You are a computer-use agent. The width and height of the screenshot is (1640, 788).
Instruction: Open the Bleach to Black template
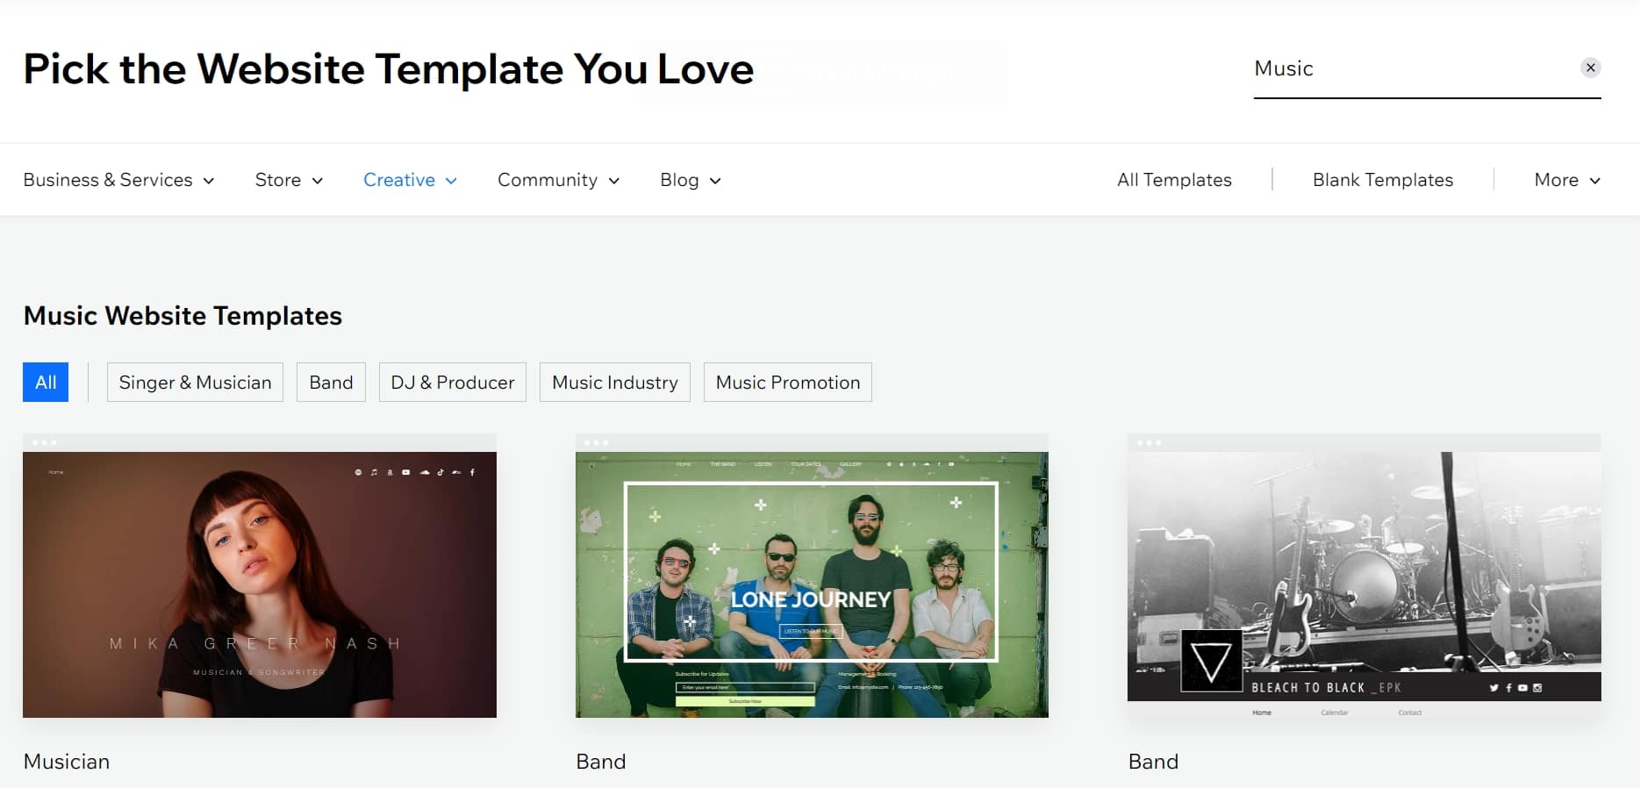[x=1364, y=562]
